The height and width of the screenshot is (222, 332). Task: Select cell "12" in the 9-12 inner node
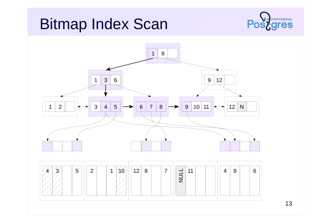pos(219,80)
